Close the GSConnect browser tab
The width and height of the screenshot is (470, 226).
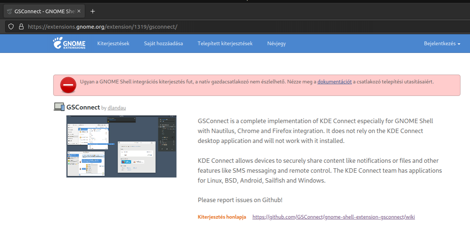tap(79, 11)
